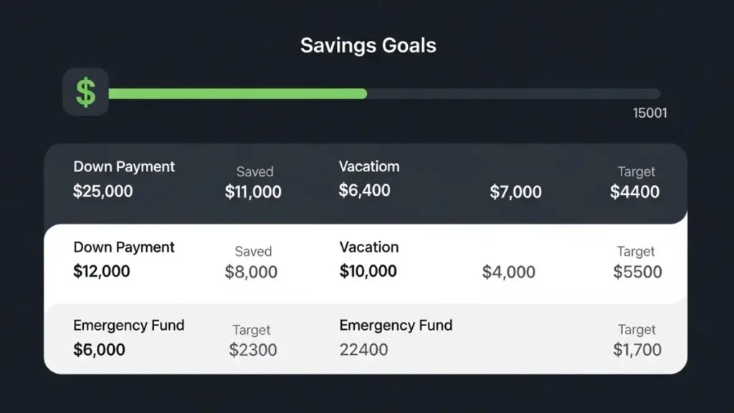
Task: Select the Vacation $10,000 goal
Action: pos(368,259)
